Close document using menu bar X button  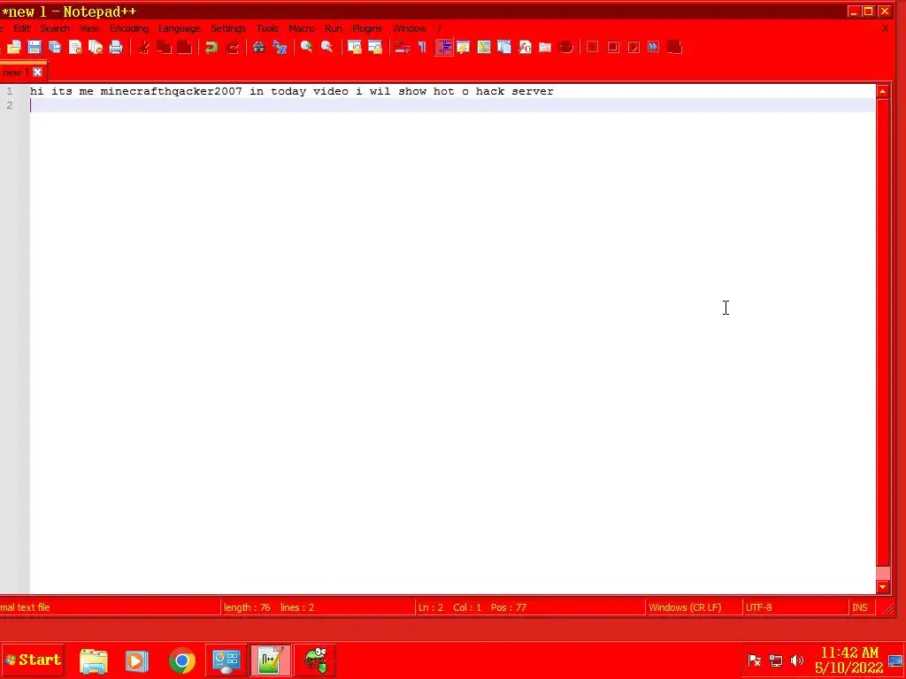click(885, 28)
